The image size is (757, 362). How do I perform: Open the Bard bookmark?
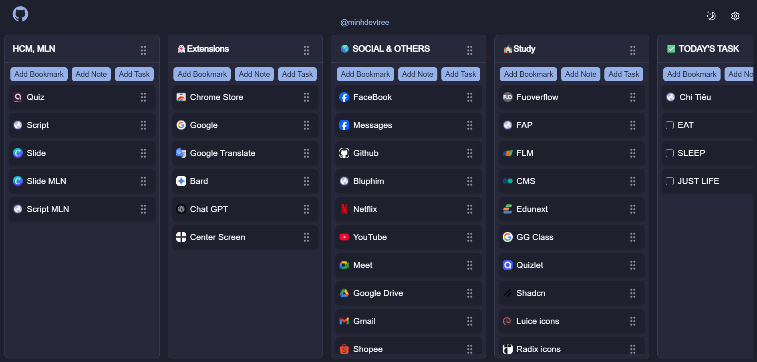coord(198,181)
